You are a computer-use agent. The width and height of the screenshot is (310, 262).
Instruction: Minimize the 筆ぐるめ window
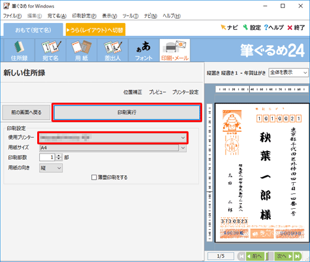(x=265, y=6)
